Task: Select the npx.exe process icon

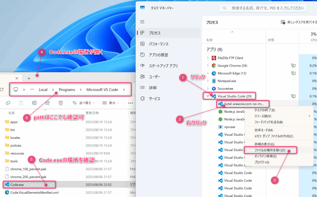Action: click(220, 127)
